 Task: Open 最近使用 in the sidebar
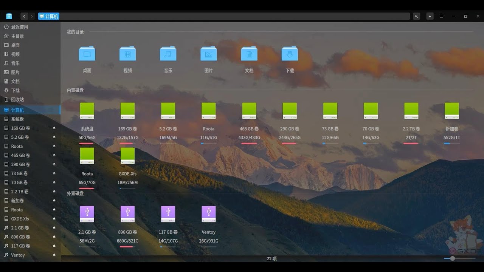tap(30, 27)
